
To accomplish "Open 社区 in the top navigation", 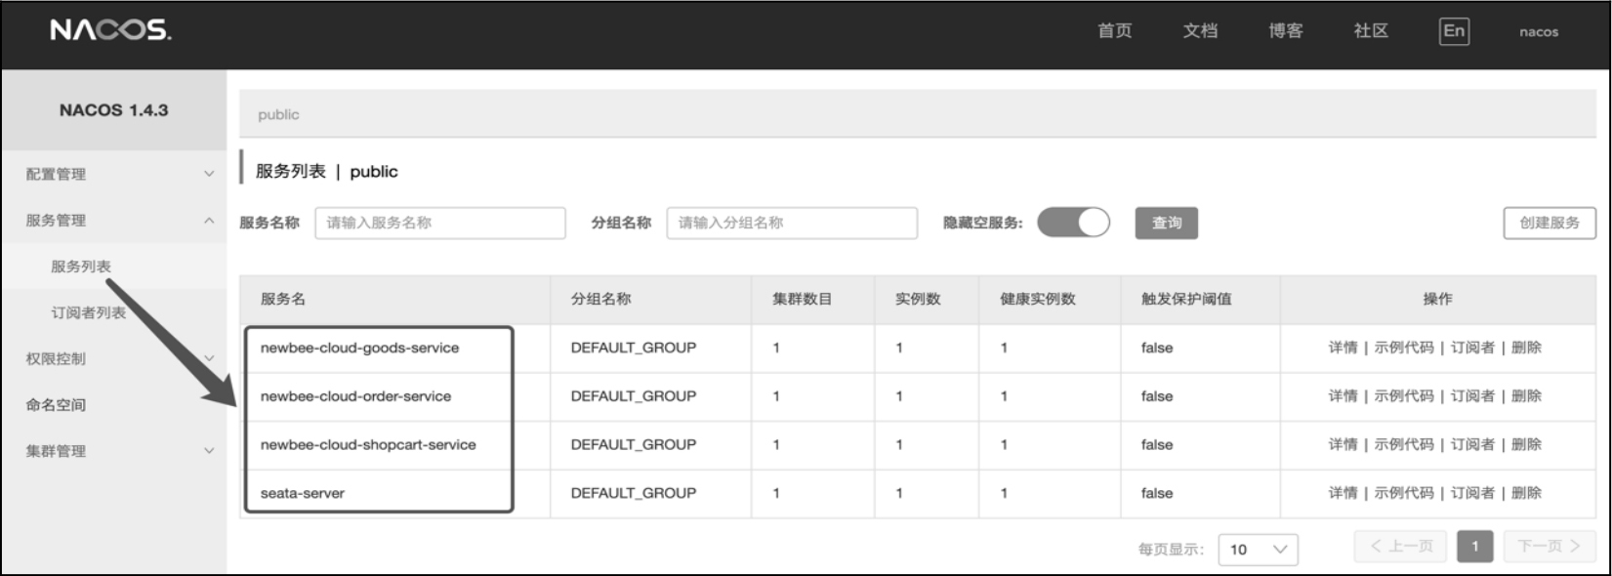I will point(1371,31).
